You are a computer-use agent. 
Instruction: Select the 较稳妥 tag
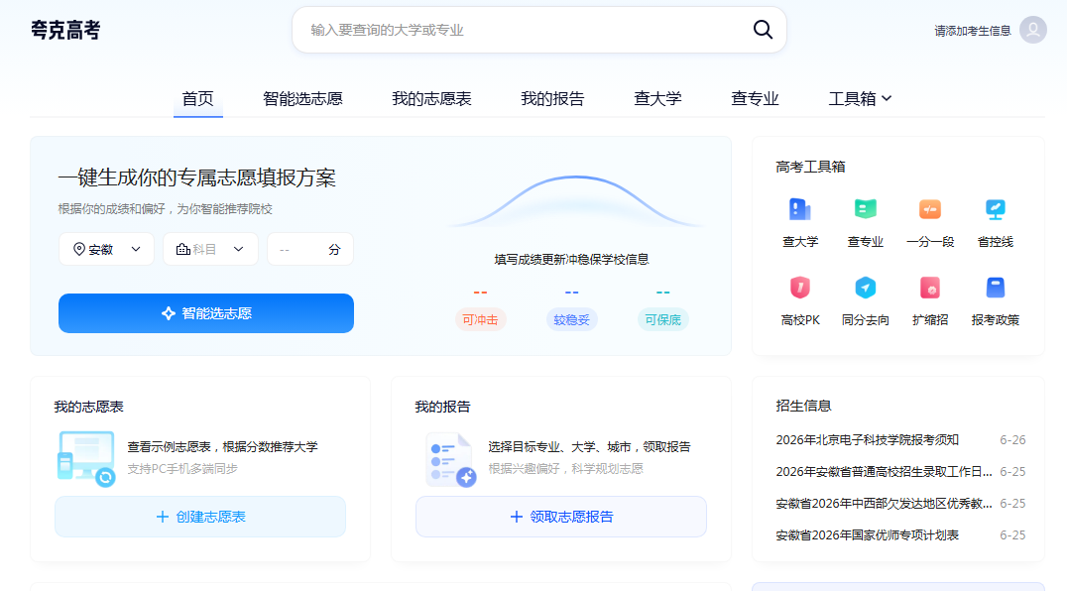point(571,319)
